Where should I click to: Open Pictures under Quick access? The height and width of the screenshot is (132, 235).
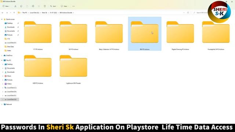click(10, 35)
